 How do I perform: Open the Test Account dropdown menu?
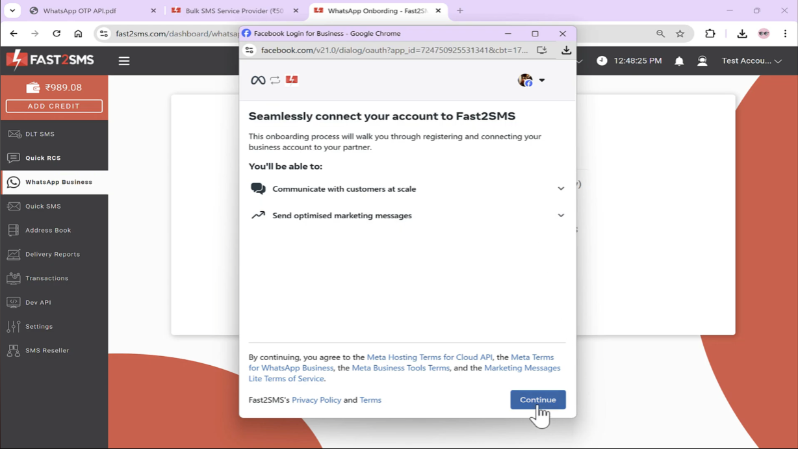[749, 60]
